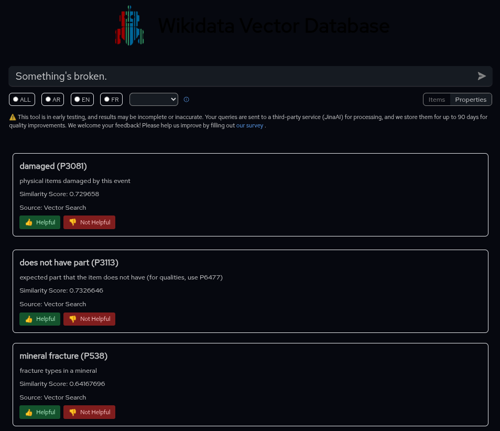Click the damaged (P3081) result title
The width and height of the screenshot is (500, 431).
(53, 166)
